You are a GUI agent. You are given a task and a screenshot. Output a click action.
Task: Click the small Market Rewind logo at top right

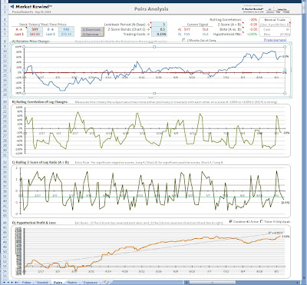pyautogui.click(x=252, y=9)
